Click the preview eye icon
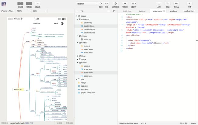Viewport: 198px width, 125px height. 106,4
